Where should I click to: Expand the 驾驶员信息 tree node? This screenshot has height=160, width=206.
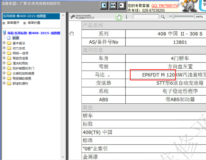click(x=4, y=58)
